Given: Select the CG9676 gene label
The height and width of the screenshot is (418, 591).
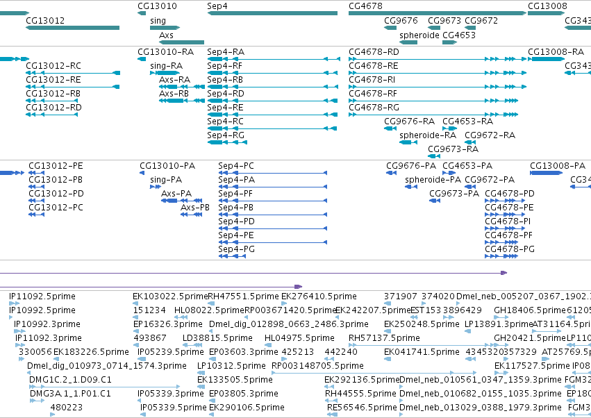Looking at the screenshot, I should 401,20.
